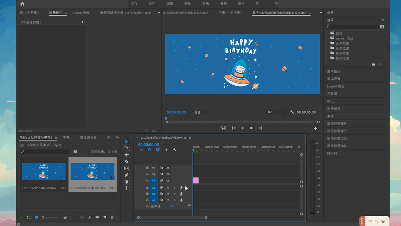Click the New Item icon in Project panel
Image resolution: width=401 pixels, height=226 pixels.
click(x=105, y=217)
